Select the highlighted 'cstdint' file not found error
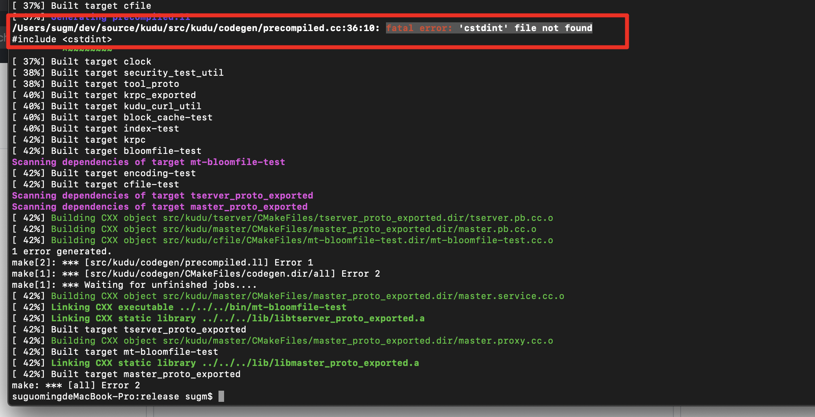The height and width of the screenshot is (417, 815). point(488,28)
